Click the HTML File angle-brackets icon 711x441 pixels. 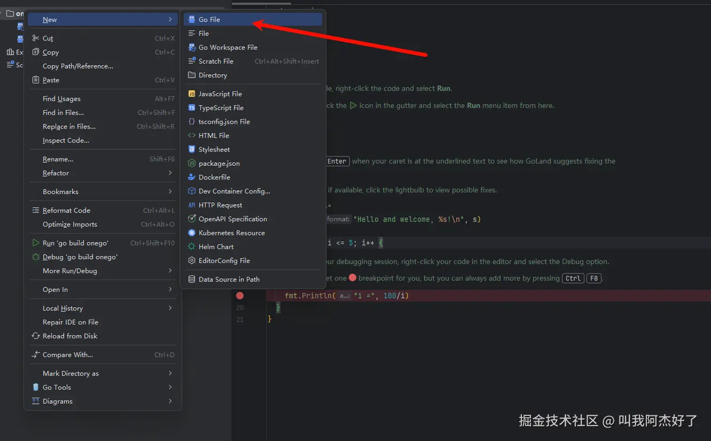(x=192, y=135)
